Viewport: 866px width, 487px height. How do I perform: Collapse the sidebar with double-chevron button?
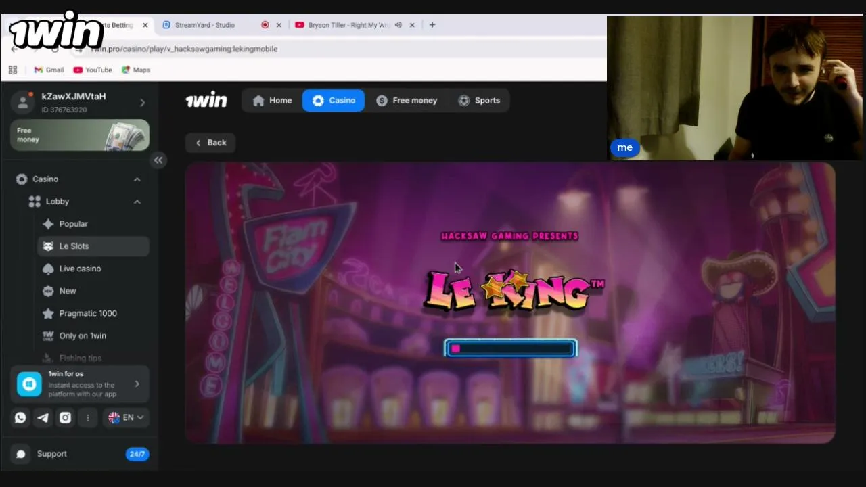pos(158,160)
